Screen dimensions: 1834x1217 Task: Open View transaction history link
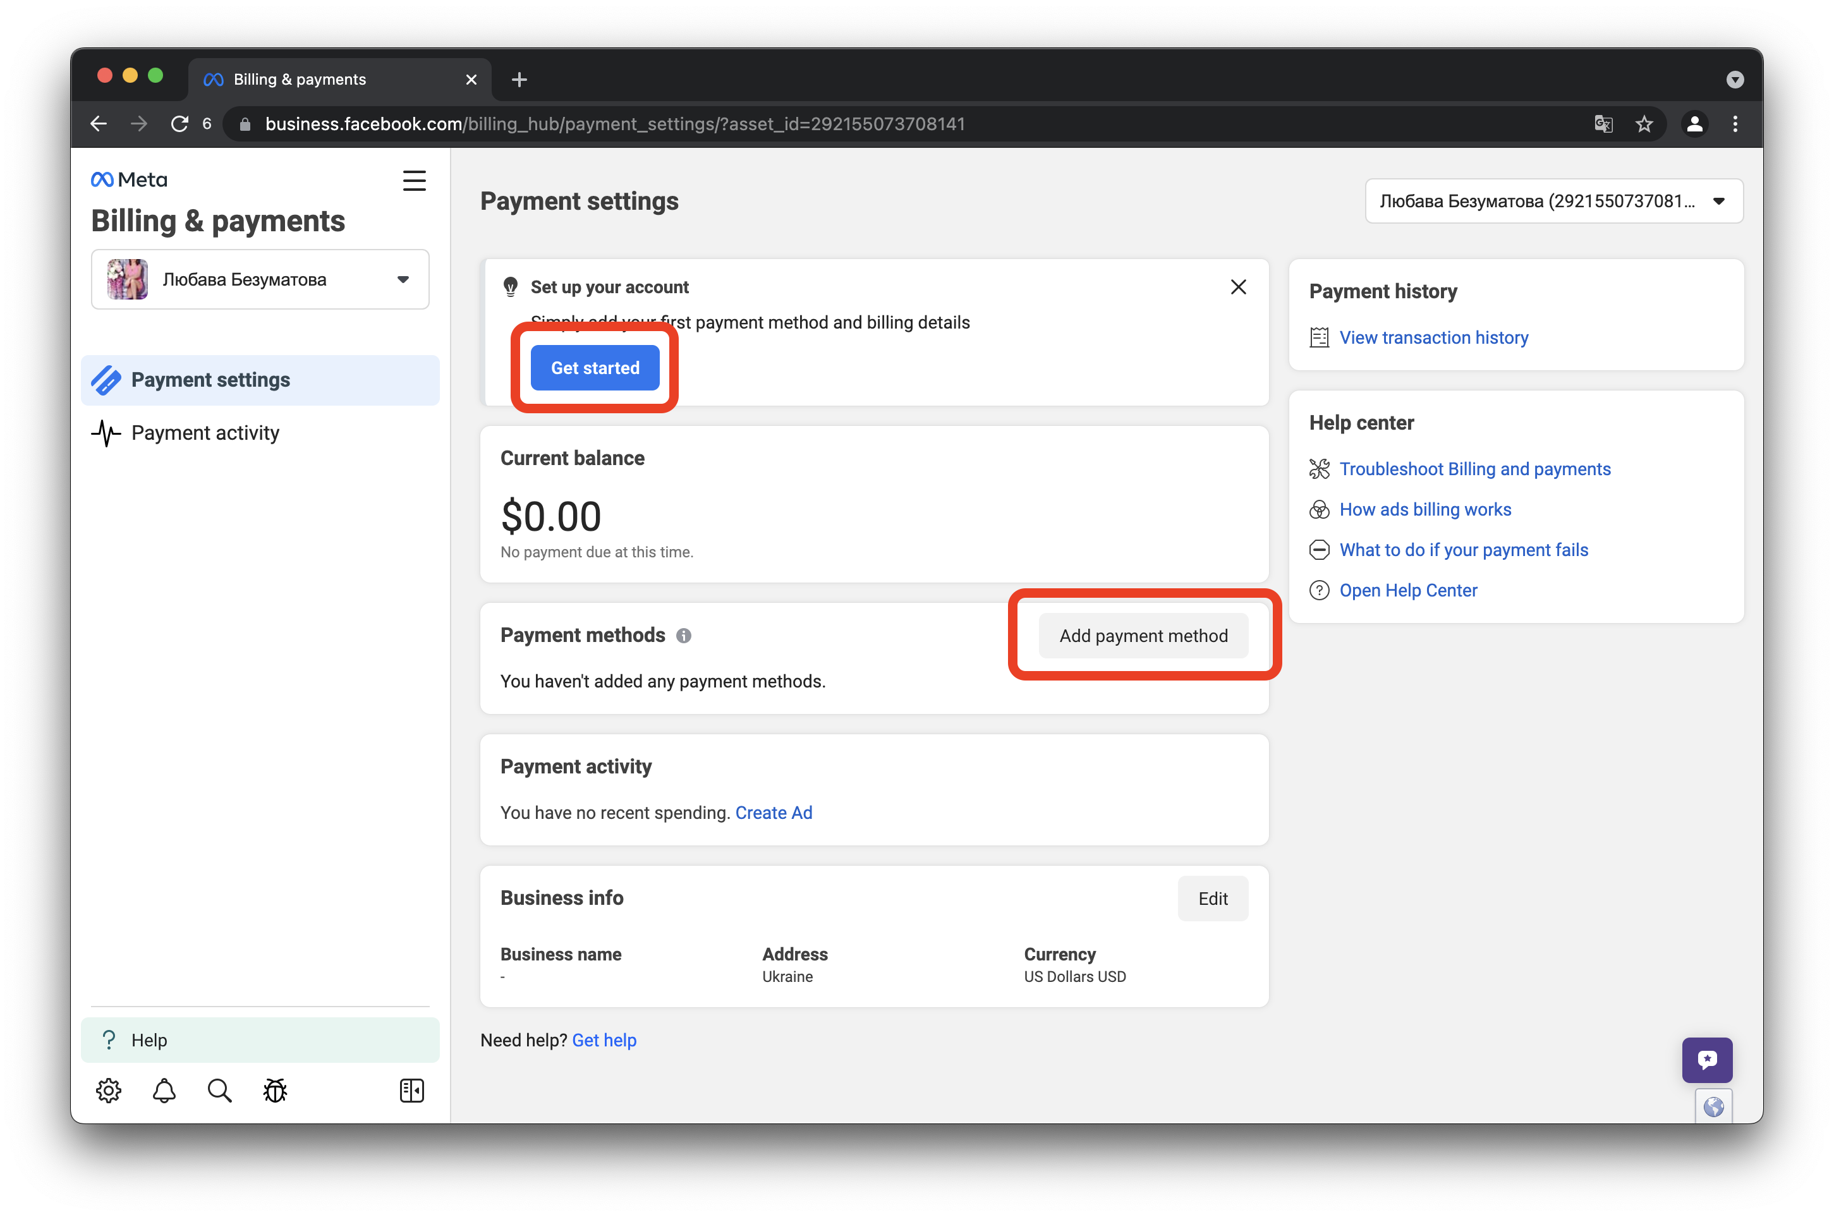point(1433,337)
